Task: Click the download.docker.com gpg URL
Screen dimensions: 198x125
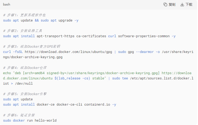Action: pos(68,52)
